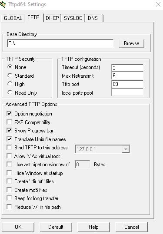Screen dimensions: 163x234
Task: Go to the SYSLOG tab
Action: (73, 18)
